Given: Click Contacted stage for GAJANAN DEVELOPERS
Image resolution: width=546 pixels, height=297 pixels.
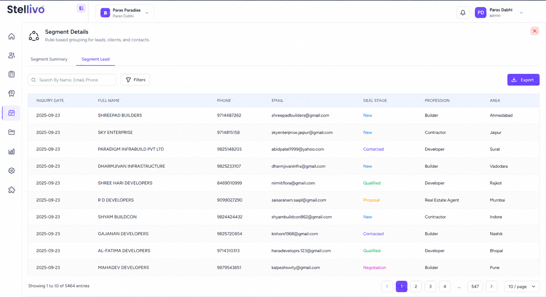Looking at the screenshot, I should pos(373,234).
